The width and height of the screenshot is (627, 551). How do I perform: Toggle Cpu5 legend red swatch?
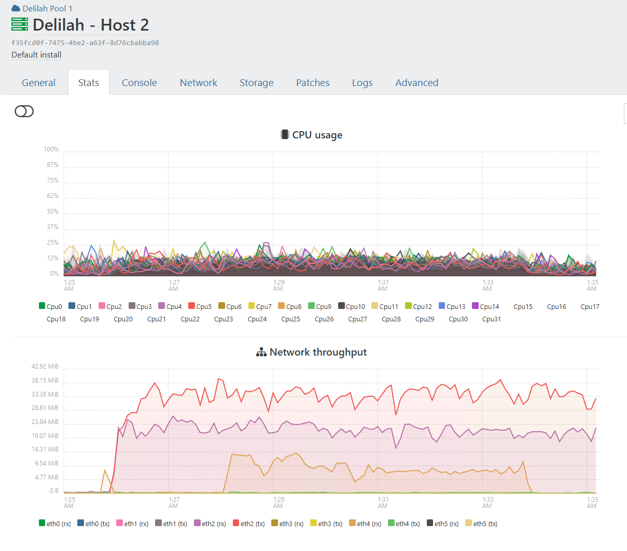[x=191, y=306]
